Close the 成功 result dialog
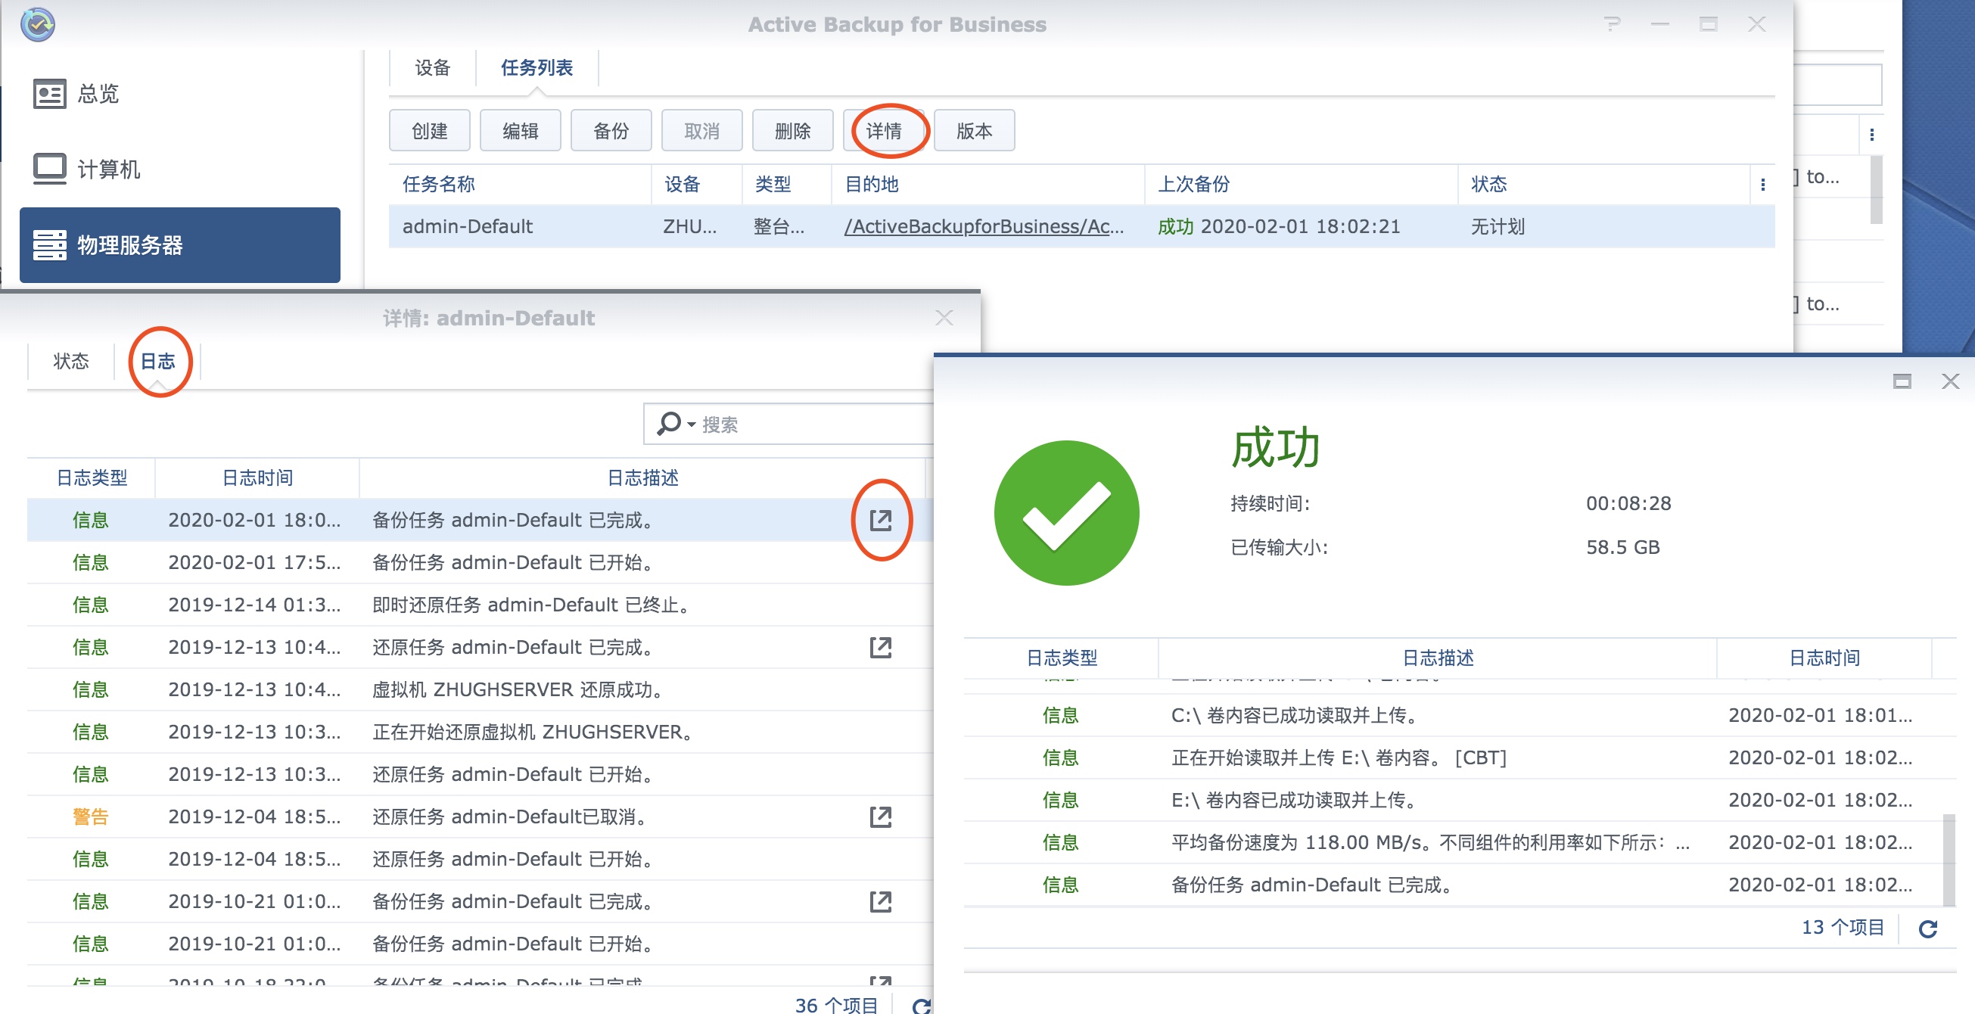 click(1950, 381)
